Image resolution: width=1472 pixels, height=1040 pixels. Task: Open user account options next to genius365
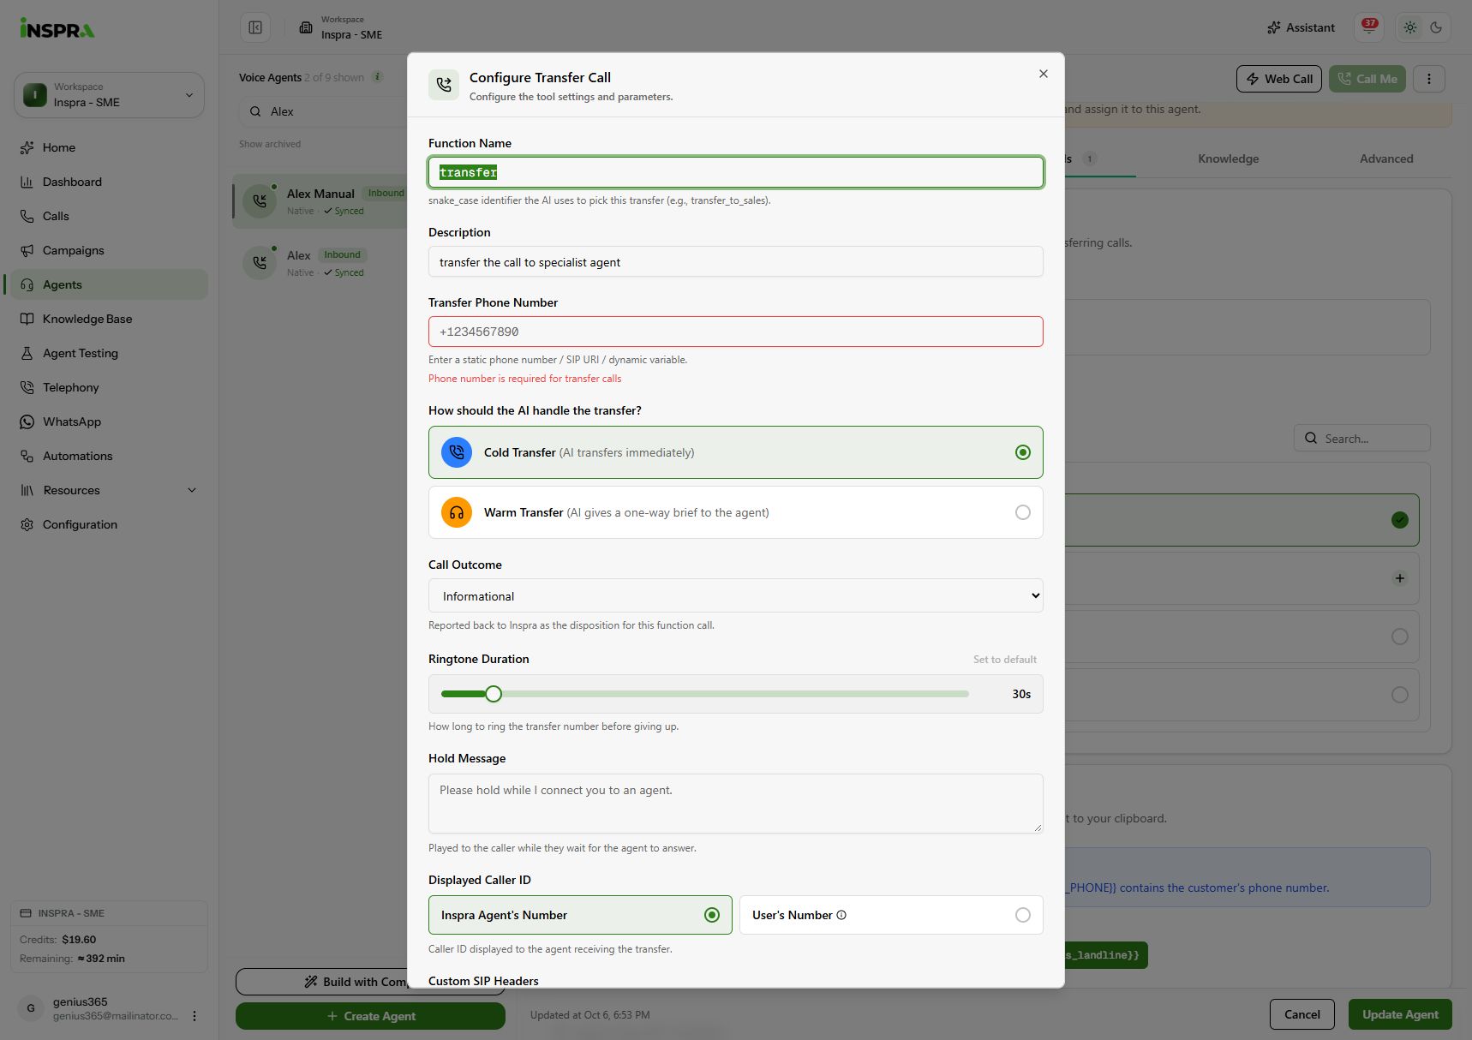194,1016
